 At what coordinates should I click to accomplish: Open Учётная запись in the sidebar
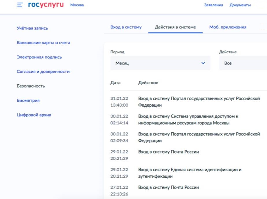32,28
